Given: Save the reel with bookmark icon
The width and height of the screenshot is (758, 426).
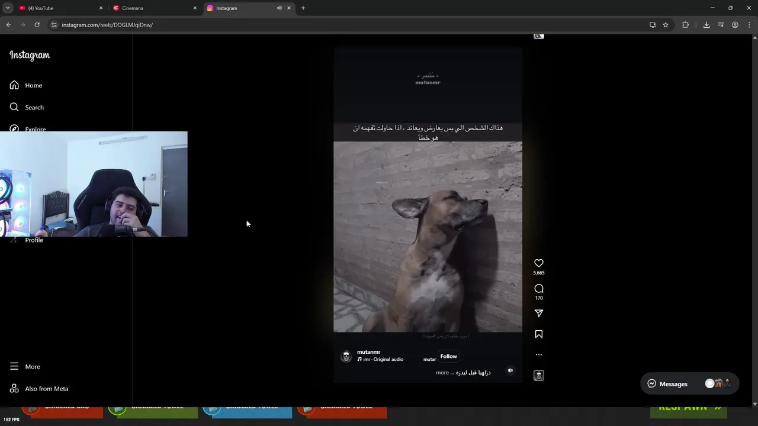Looking at the screenshot, I should (539, 334).
